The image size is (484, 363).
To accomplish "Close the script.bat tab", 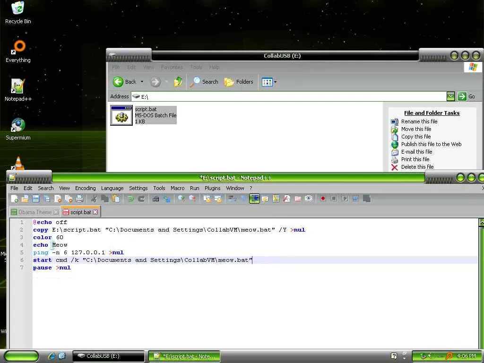I will pos(95,212).
